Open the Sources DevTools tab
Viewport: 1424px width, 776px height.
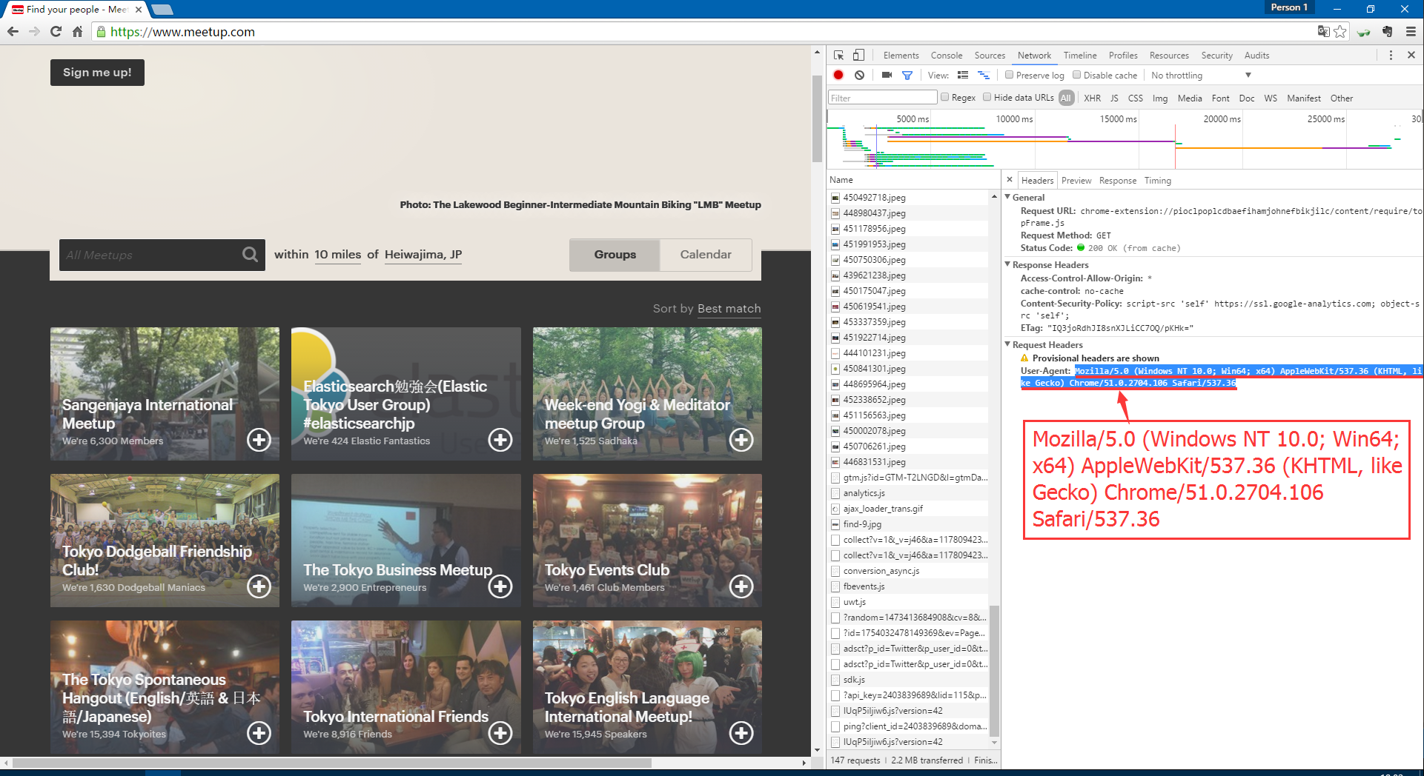pyautogui.click(x=990, y=56)
